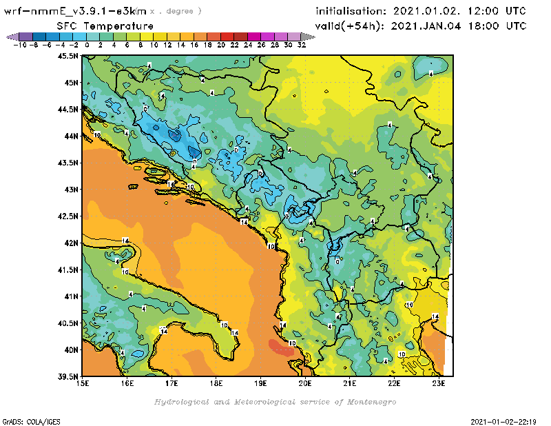
Task: Pick the teal swatch between 2 and 4
Action: [x=106, y=37]
